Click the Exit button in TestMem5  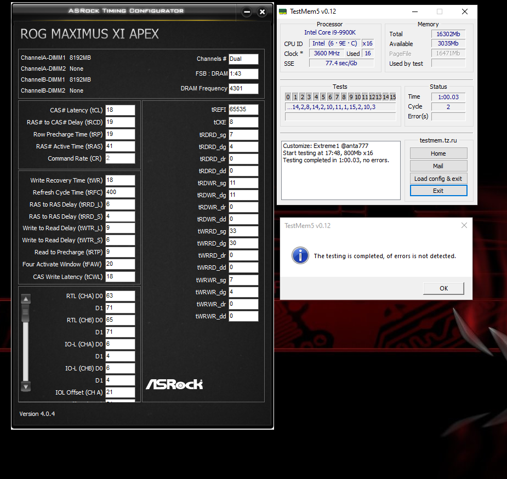tap(438, 191)
